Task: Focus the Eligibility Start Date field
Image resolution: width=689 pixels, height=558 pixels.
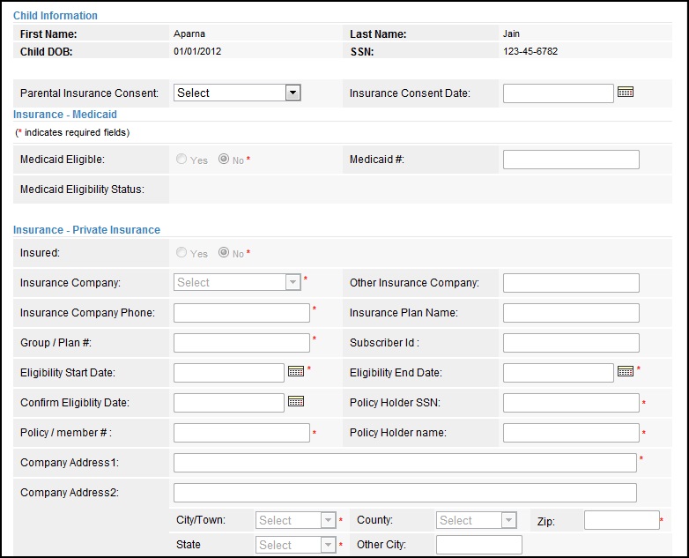Action: coord(229,372)
